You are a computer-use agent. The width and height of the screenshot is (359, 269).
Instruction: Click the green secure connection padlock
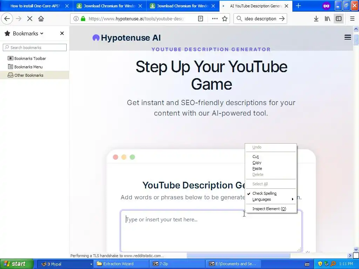click(x=83, y=19)
